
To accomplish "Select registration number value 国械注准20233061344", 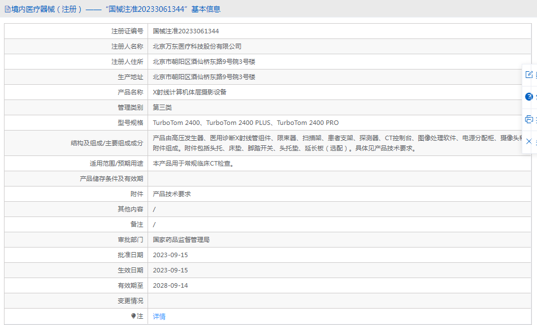I will tap(185, 31).
